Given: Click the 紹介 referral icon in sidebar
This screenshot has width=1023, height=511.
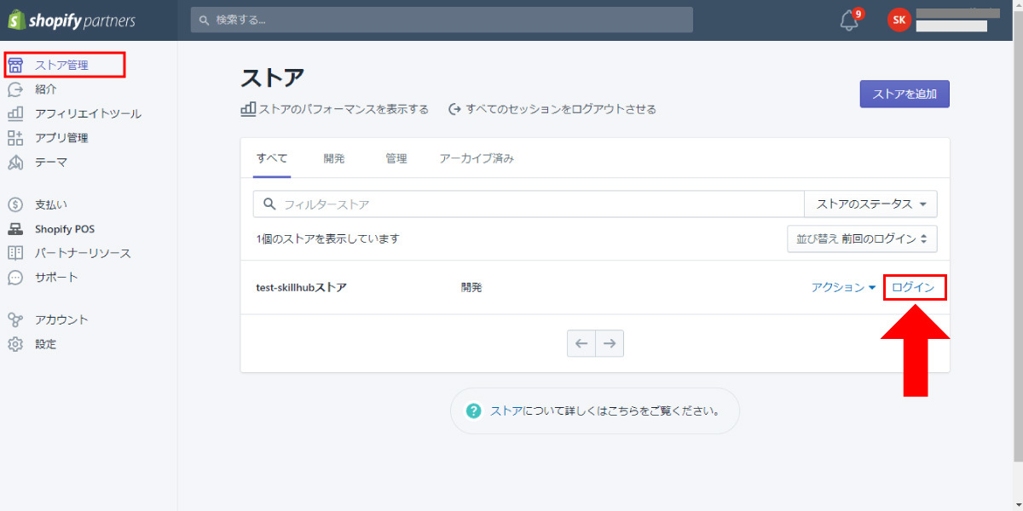Looking at the screenshot, I should (15, 89).
